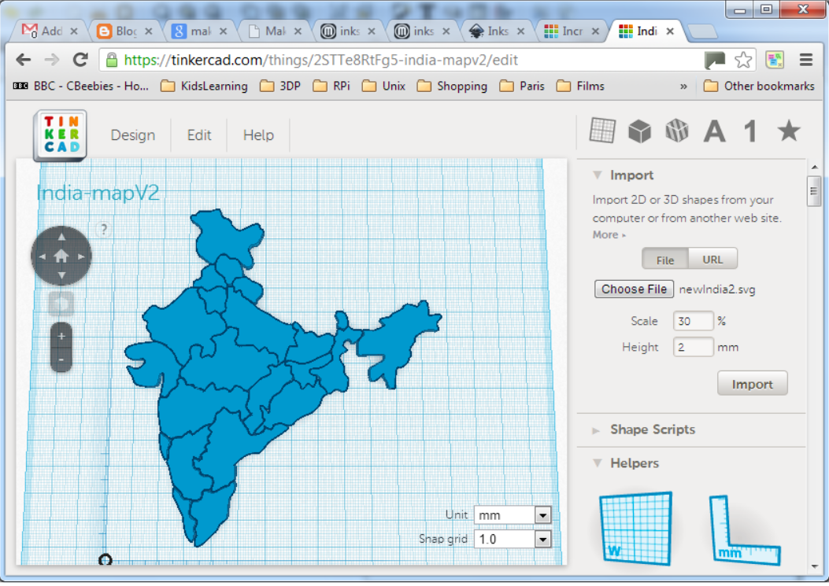The height and width of the screenshot is (586, 829).
Task: Click the Import button
Action: coord(753,384)
